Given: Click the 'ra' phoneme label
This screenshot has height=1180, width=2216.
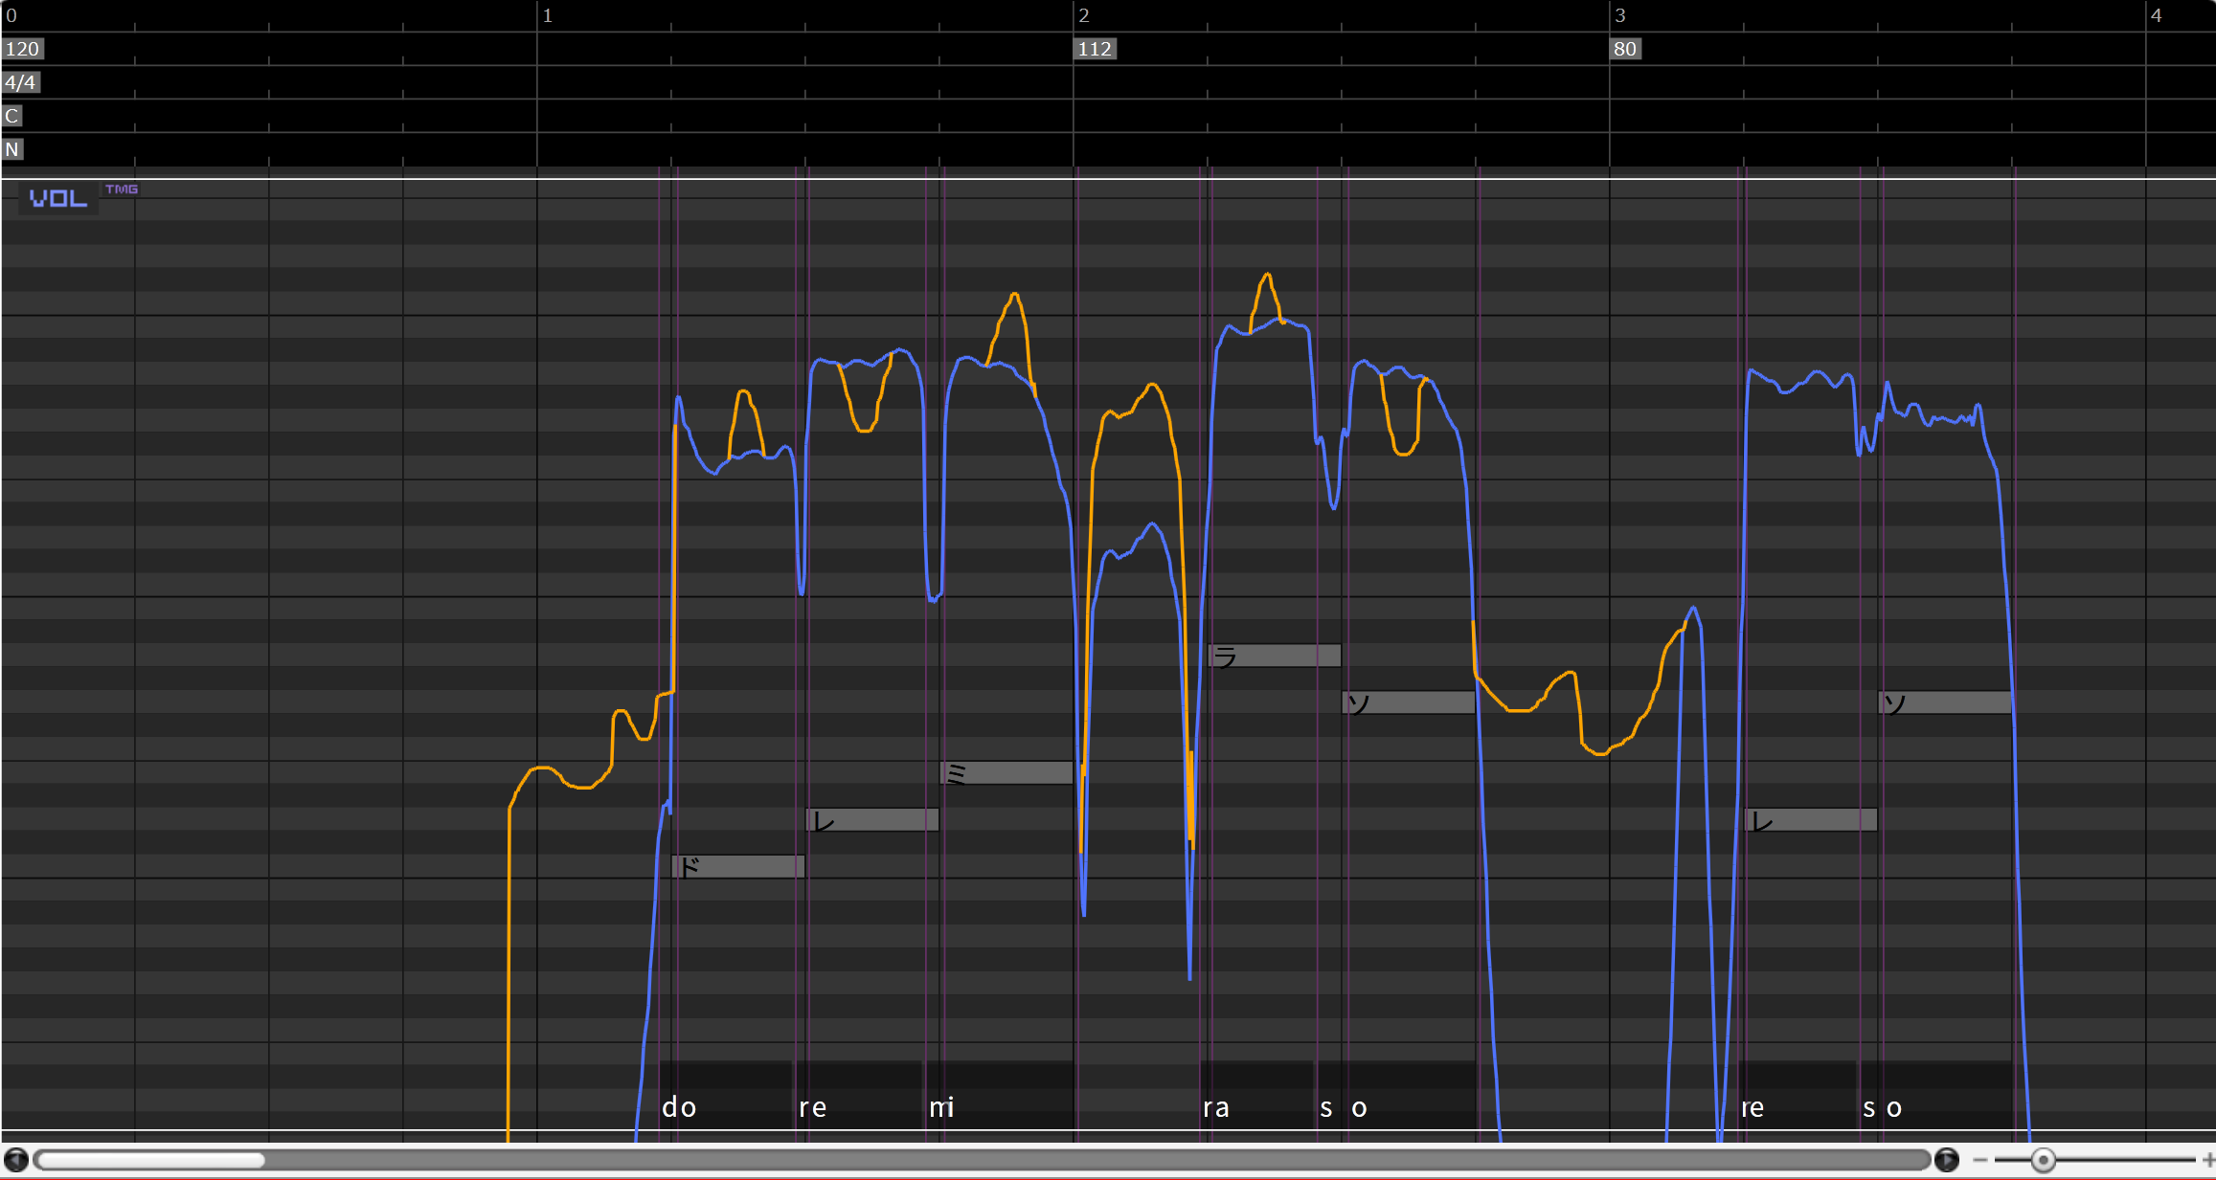Looking at the screenshot, I should tap(1215, 1107).
